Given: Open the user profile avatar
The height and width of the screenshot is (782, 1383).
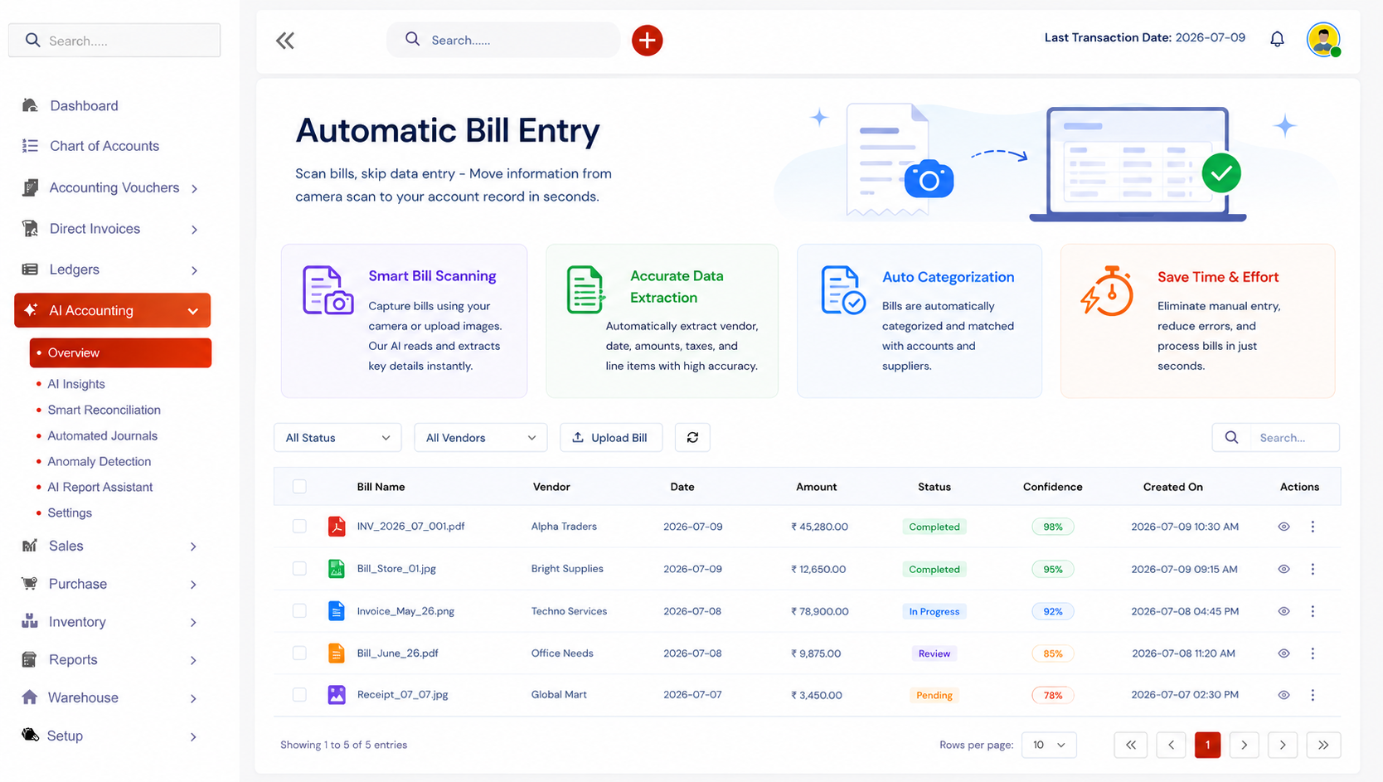Looking at the screenshot, I should [1323, 39].
